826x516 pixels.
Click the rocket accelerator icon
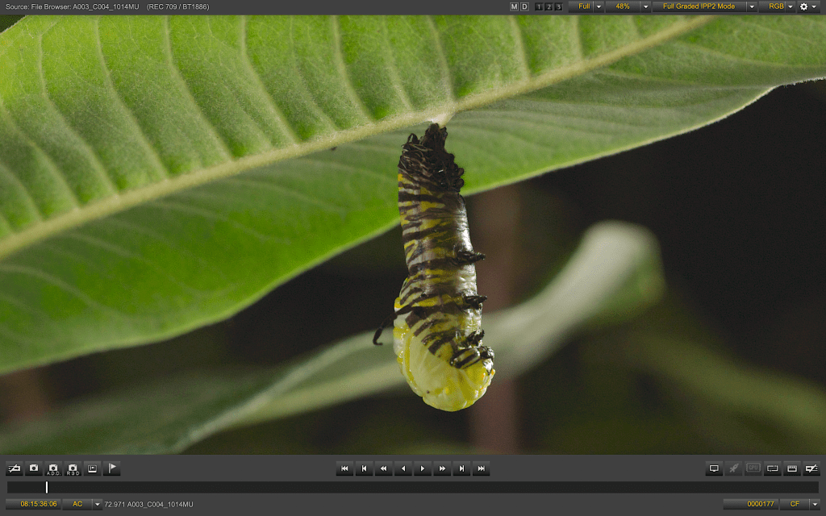pyautogui.click(x=733, y=468)
